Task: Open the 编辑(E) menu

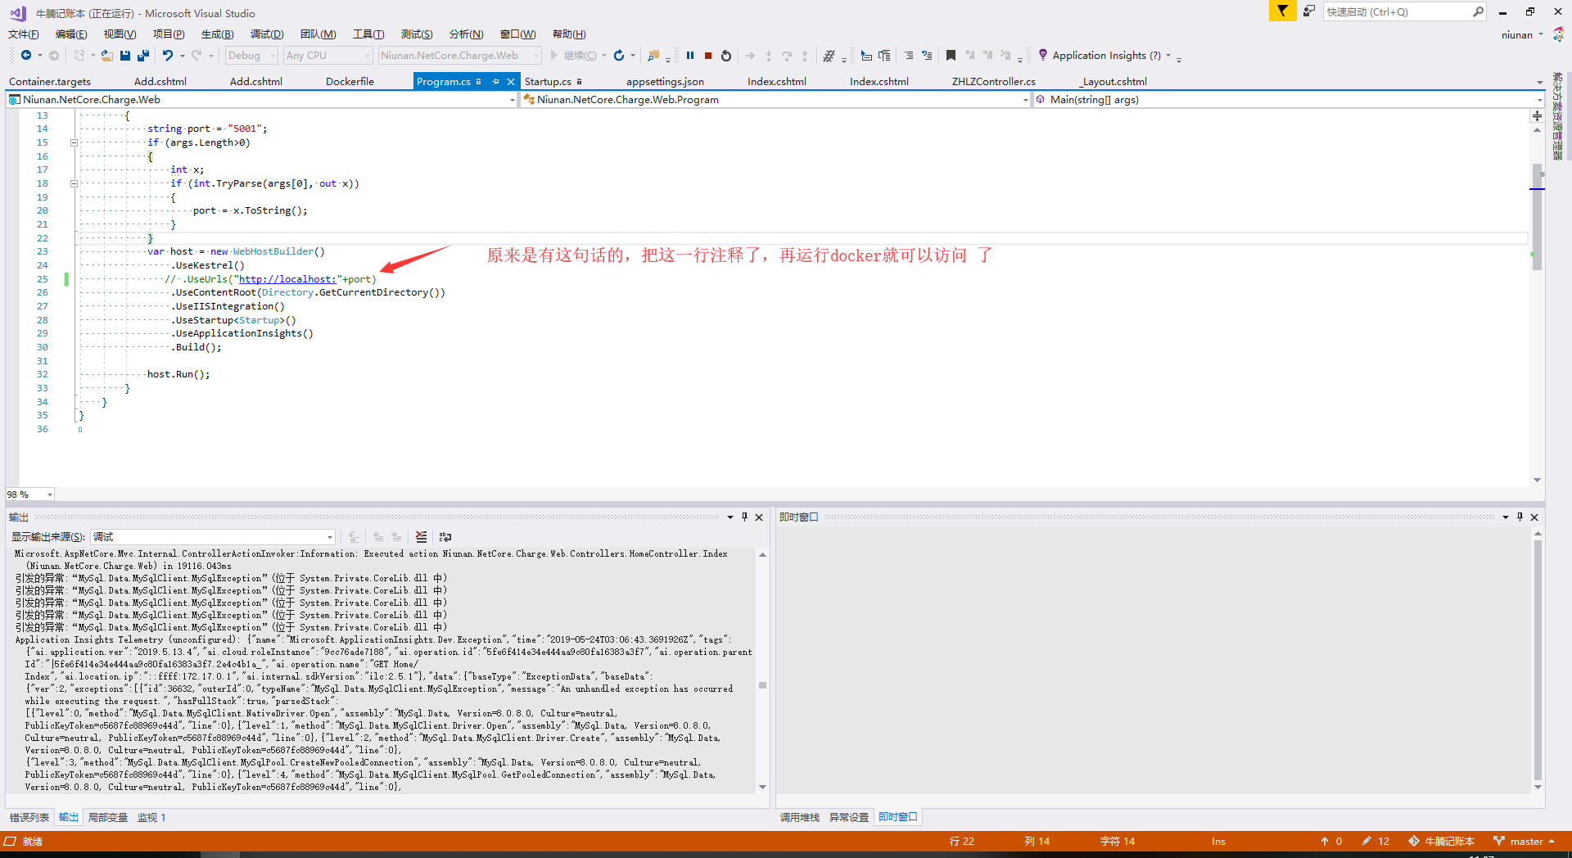Action: click(71, 34)
